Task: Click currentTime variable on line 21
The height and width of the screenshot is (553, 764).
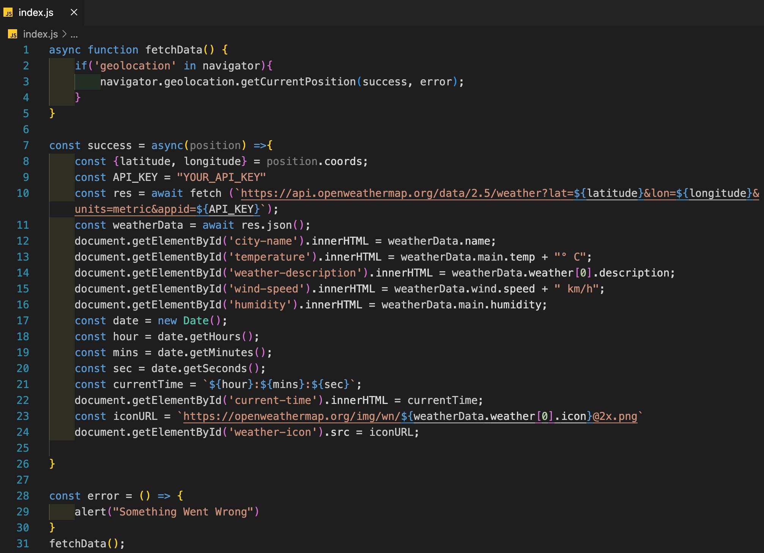Action: coord(148,385)
